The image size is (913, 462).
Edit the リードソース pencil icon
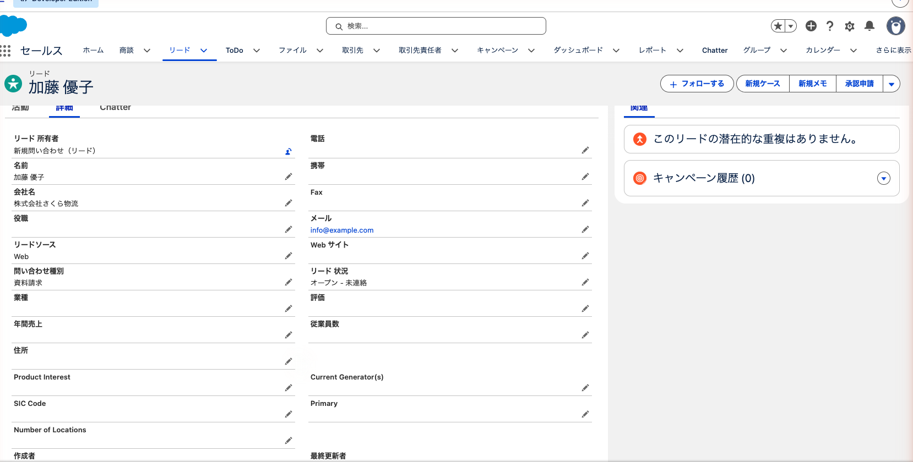pyautogui.click(x=288, y=256)
